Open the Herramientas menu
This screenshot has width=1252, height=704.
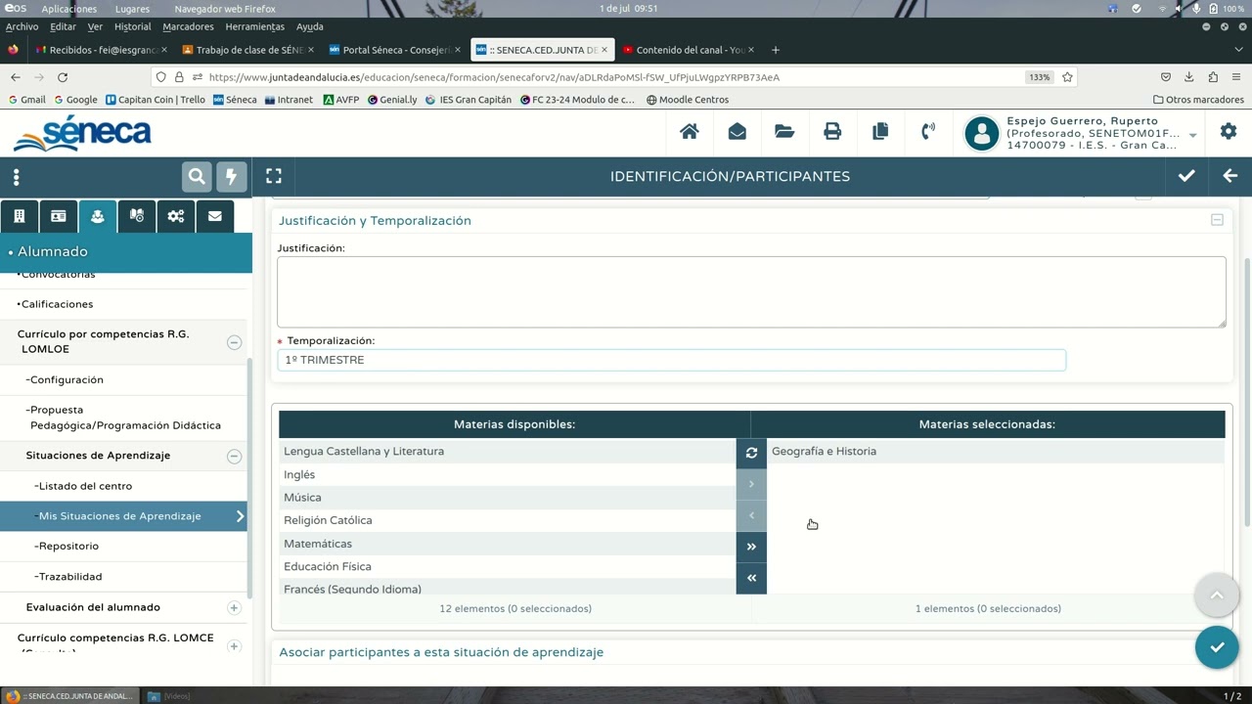point(255,26)
